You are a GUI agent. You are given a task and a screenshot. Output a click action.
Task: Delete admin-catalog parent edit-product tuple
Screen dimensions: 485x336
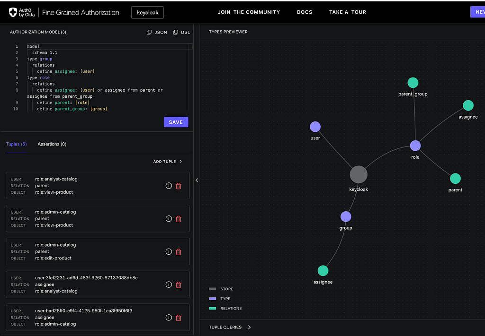[x=179, y=252]
